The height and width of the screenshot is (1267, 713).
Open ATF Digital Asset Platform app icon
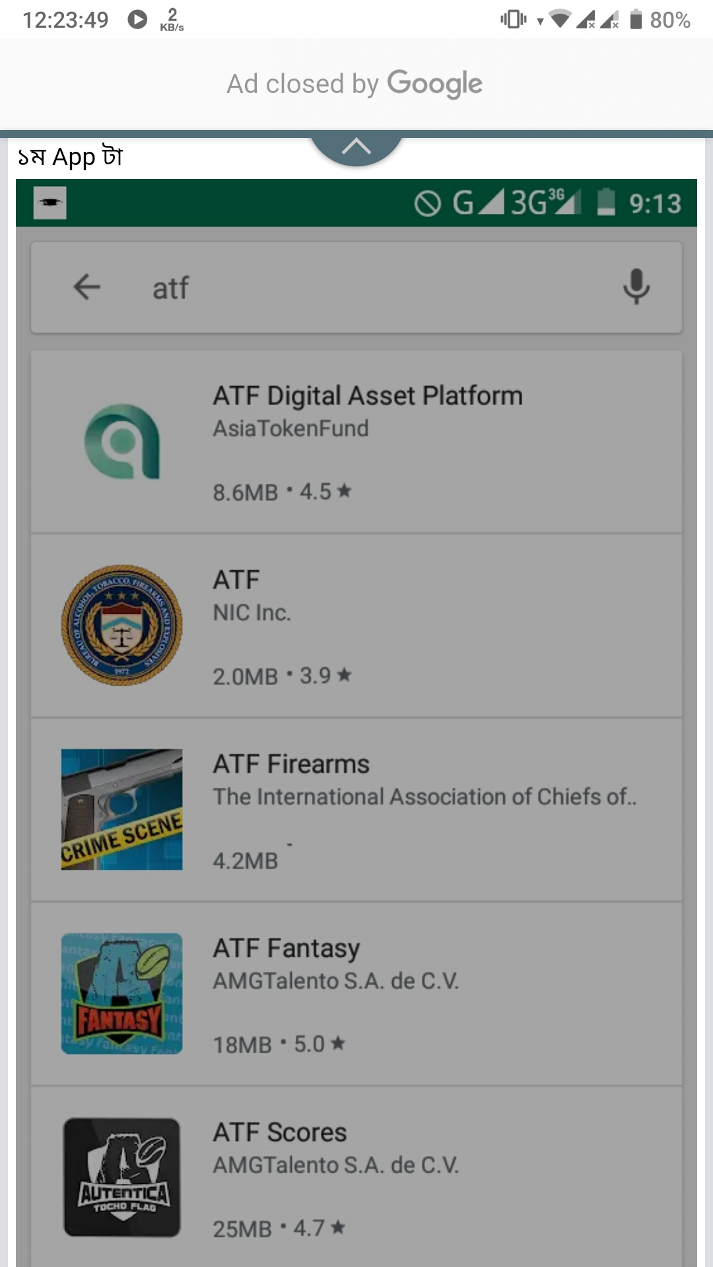tap(122, 441)
